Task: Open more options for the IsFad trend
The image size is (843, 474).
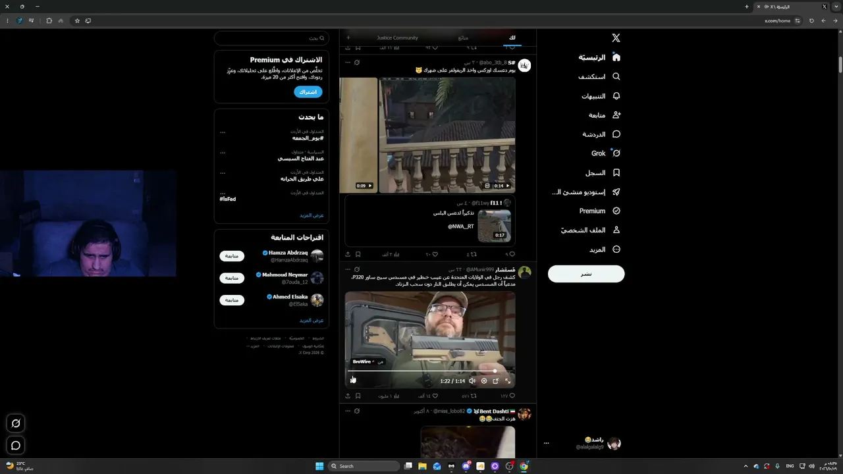Action: 223,194
